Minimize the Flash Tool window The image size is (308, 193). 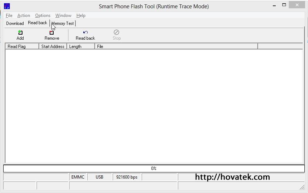[274, 5]
